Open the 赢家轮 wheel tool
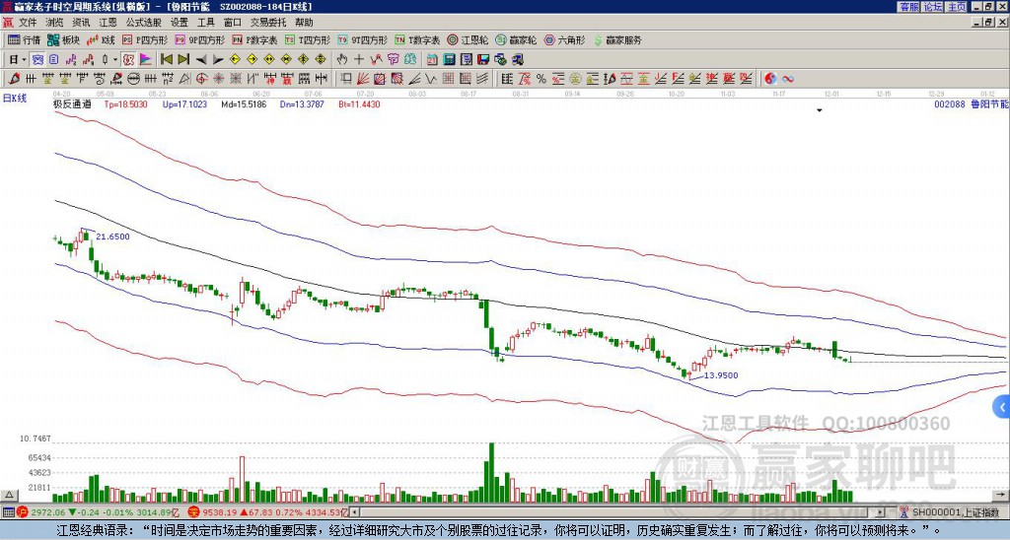The height and width of the screenshot is (540, 1010). click(516, 39)
